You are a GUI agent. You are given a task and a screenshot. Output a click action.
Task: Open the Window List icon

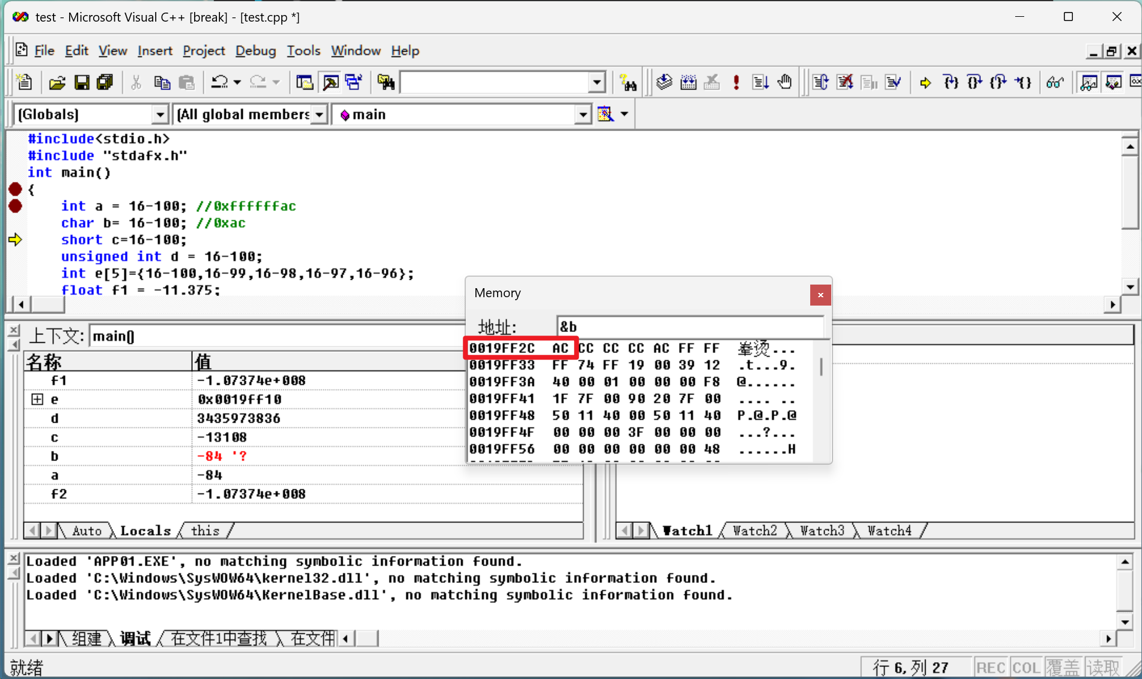354,82
